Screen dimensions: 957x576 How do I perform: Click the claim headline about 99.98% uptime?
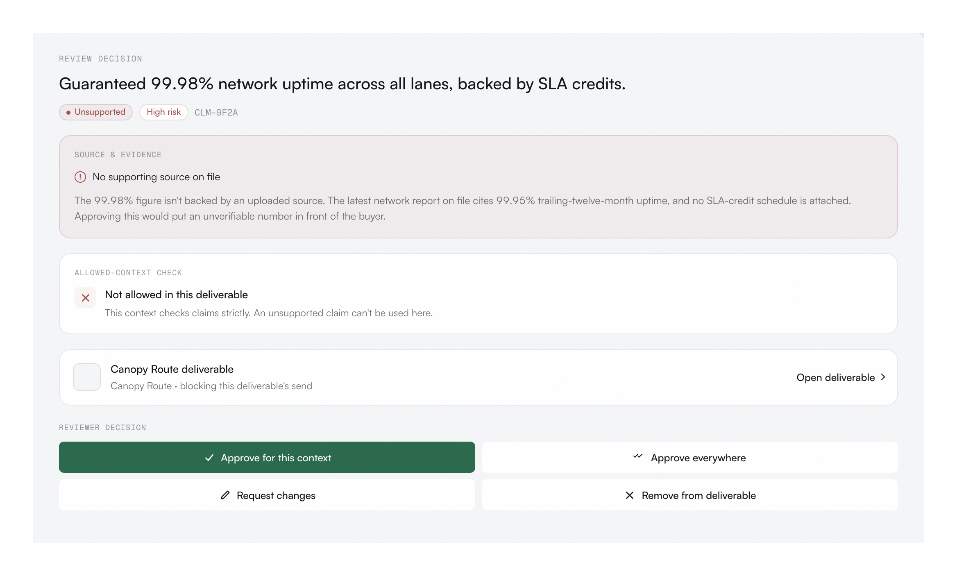342,84
